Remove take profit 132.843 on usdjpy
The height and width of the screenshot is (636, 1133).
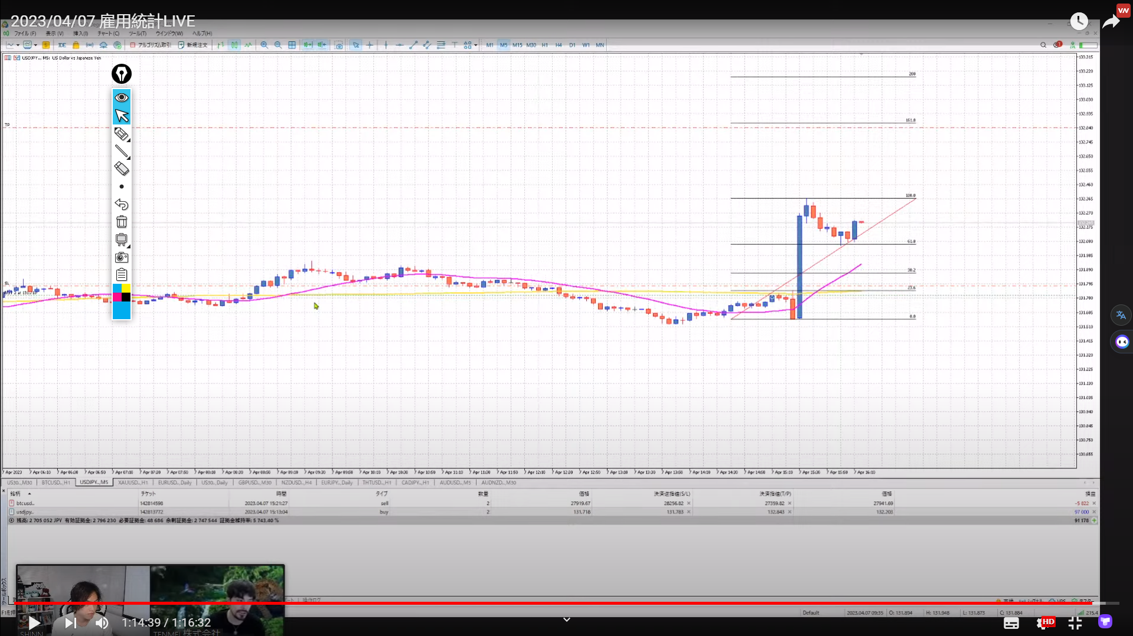[x=789, y=512]
